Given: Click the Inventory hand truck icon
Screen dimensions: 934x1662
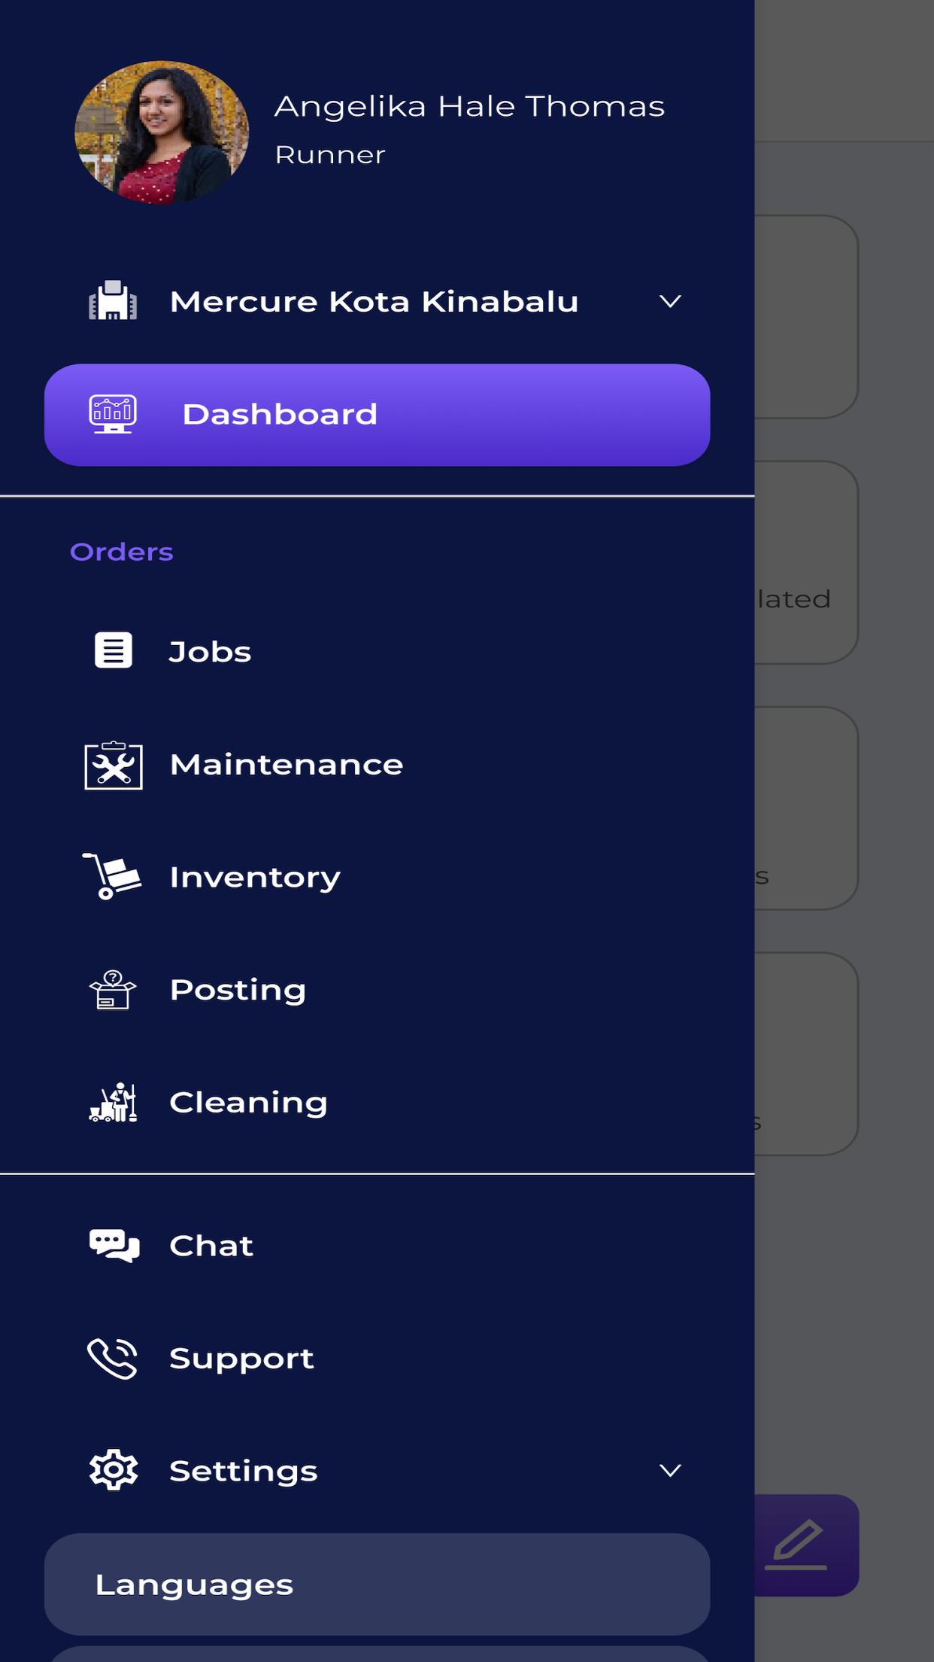Looking at the screenshot, I should click(x=112, y=876).
